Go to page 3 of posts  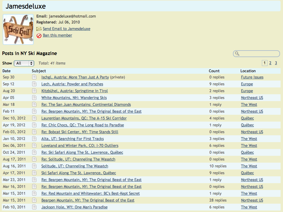[276, 63]
